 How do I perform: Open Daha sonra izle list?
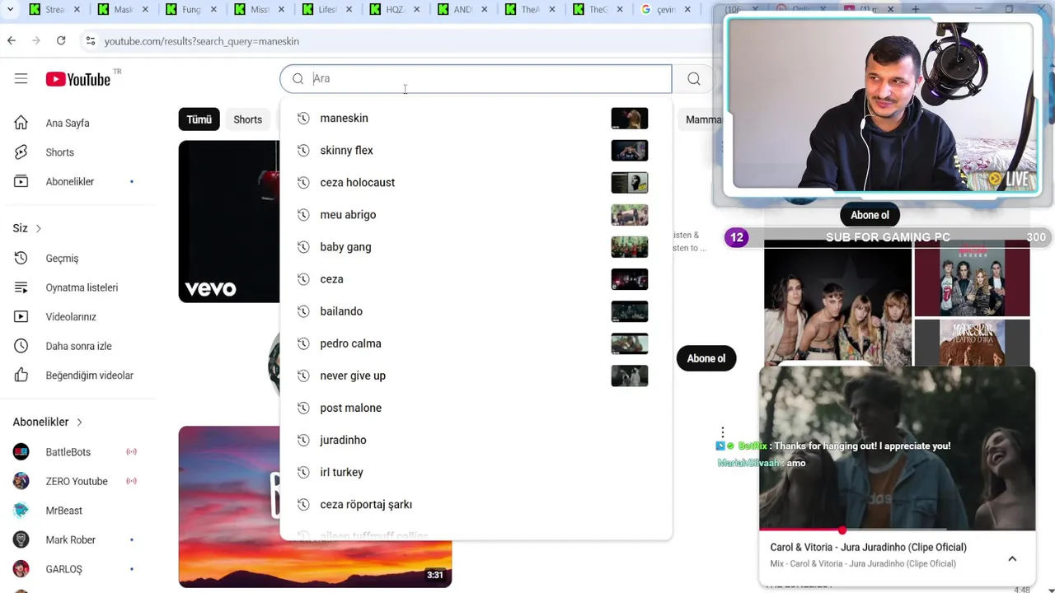click(x=78, y=346)
